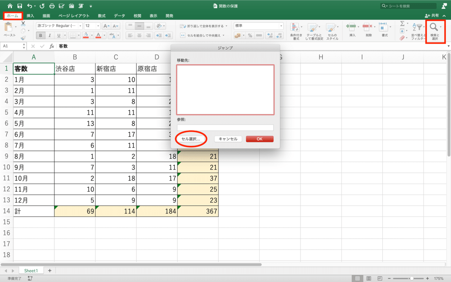Switch to the 数式 ribbon tab
Viewport: 451px width, 282px height.
coord(101,16)
